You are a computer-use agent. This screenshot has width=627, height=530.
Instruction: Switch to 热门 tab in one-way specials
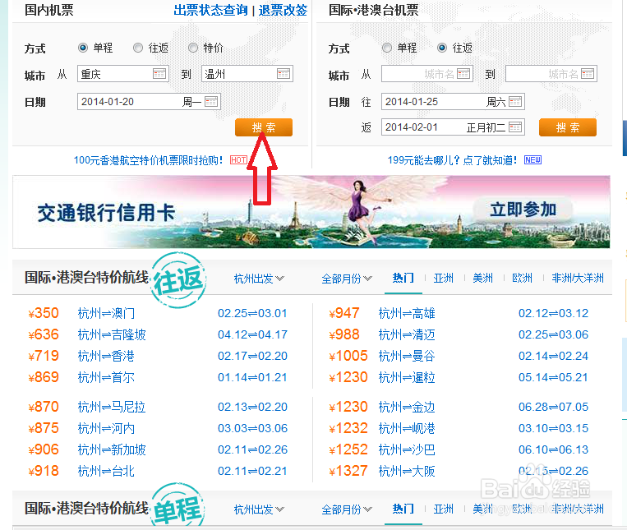(x=403, y=509)
